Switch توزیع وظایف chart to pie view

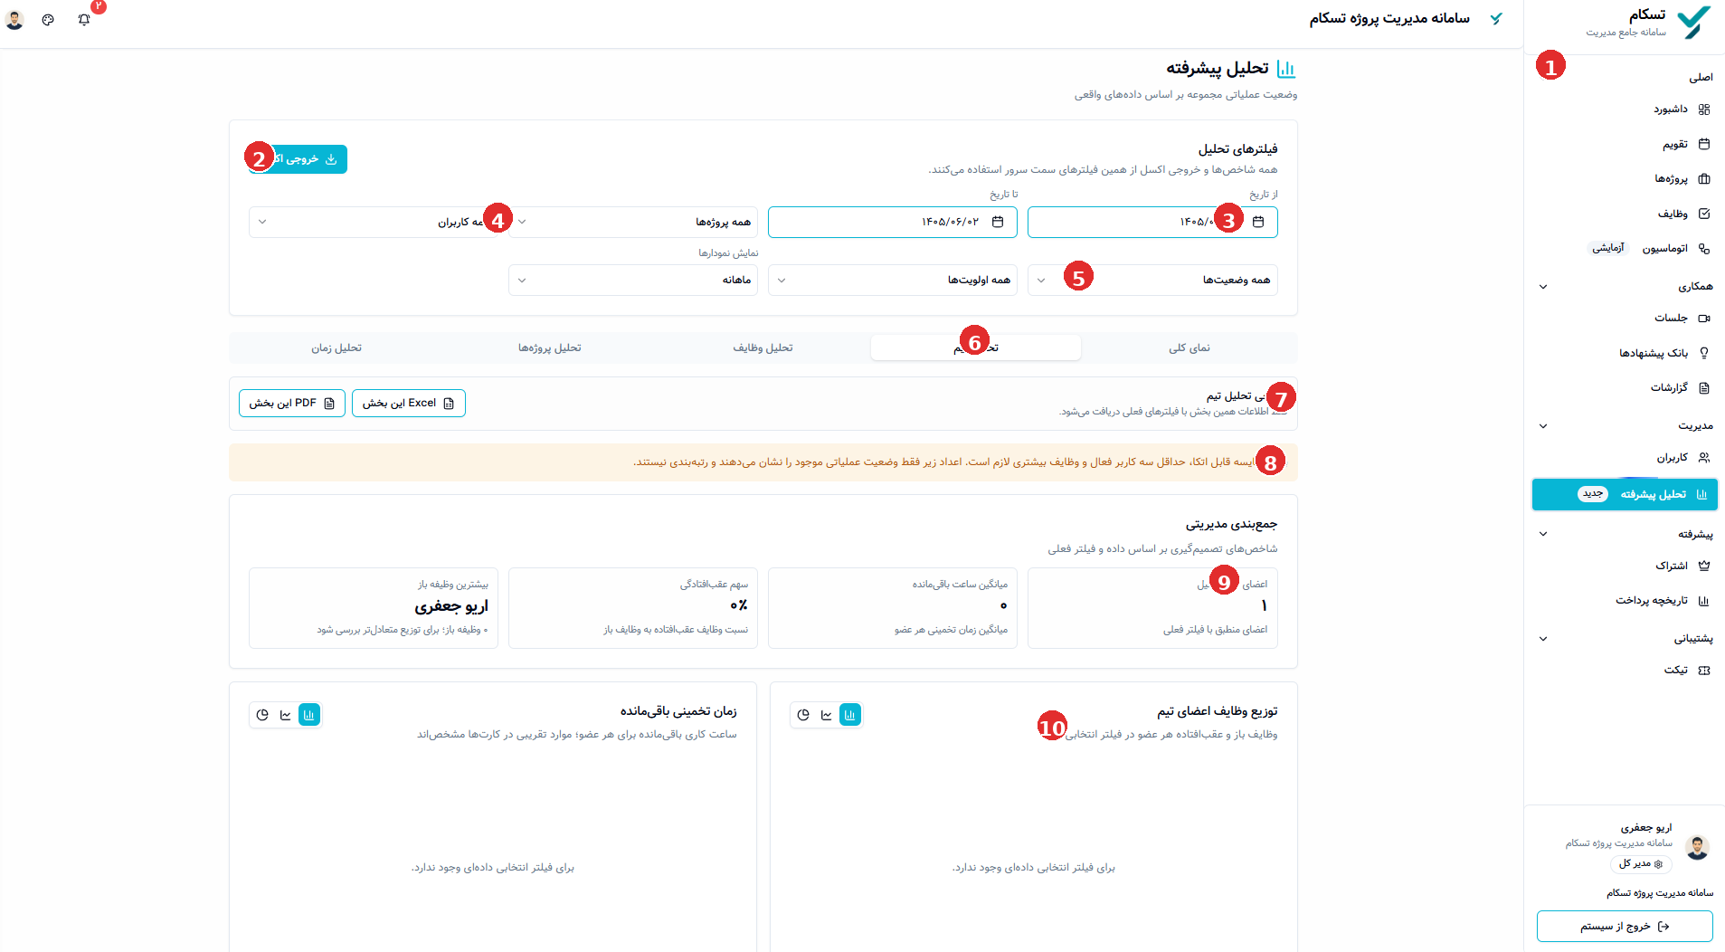tap(803, 715)
